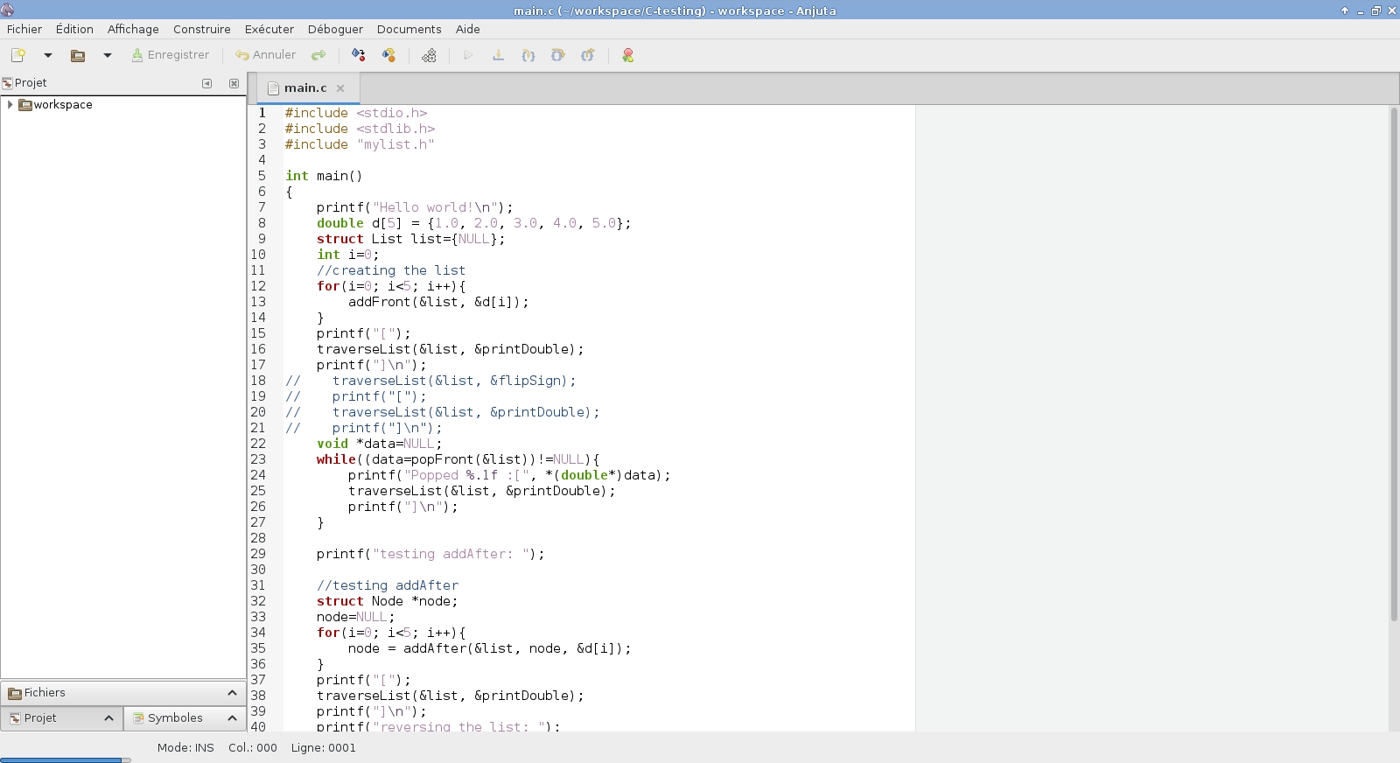1400x763 pixels.
Task: Click 'Mode: INS' in status bar
Action: coord(185,748)
